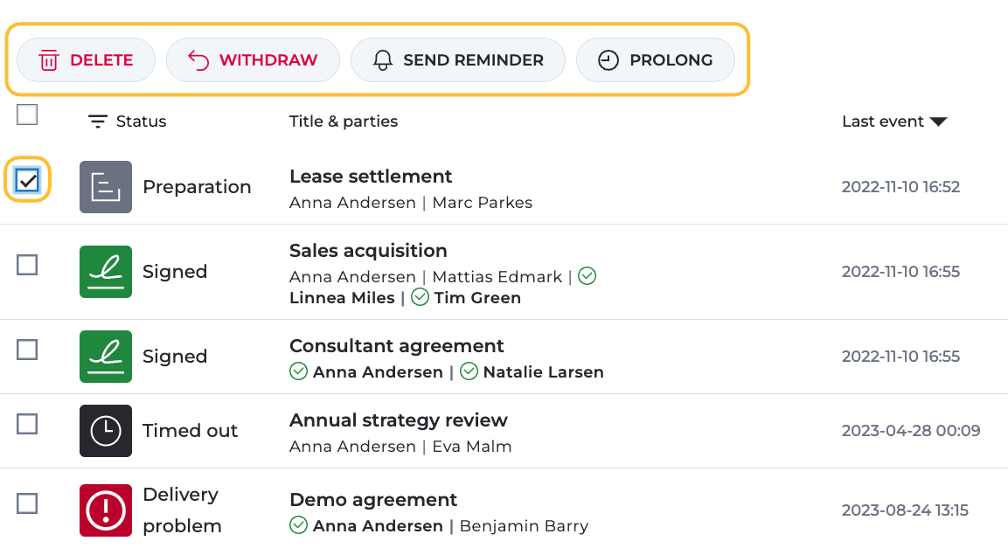Image resolution: width=1008 pixels, height=548 pixels.
Task: Click the Signed icon beside Consultant agreement
Action: [x=106, y=357]
